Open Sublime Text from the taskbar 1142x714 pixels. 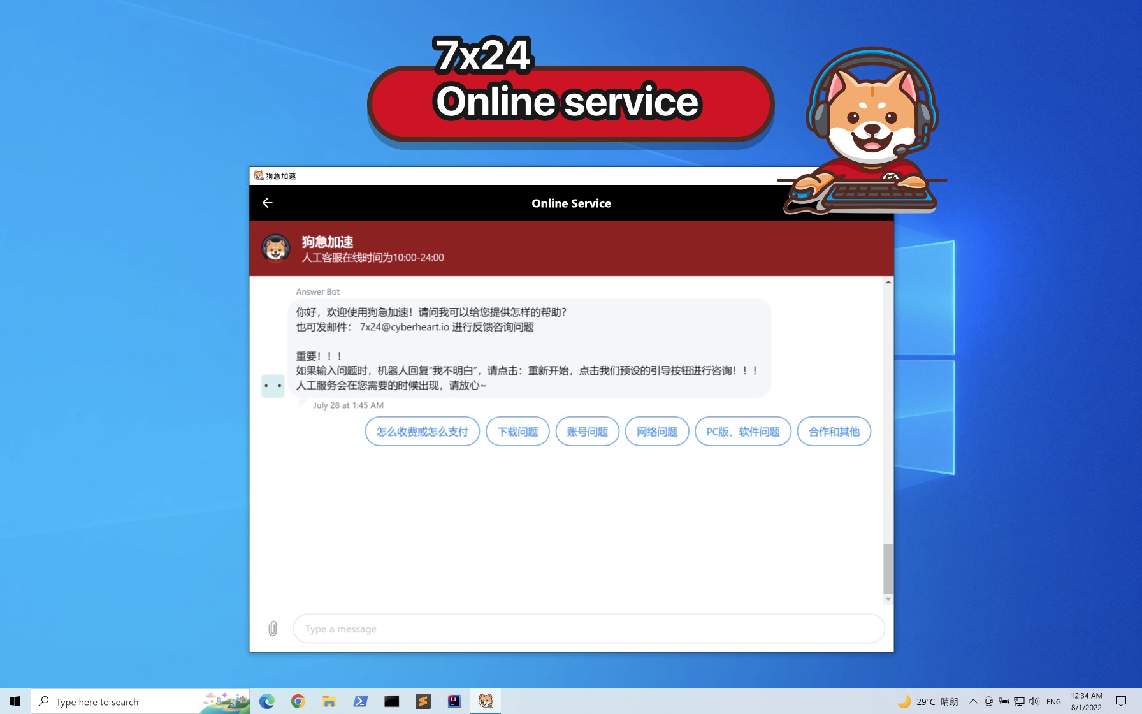tap(423, 701)
